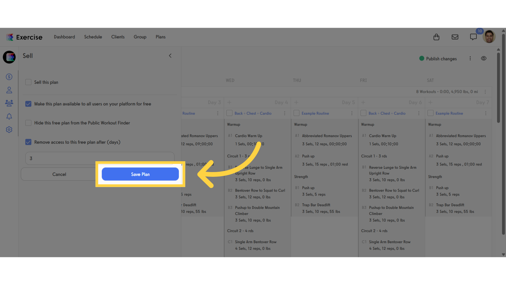Collapse the Sell panel with chevron
The width and height of the screenshot is (506, 285).
170,56
